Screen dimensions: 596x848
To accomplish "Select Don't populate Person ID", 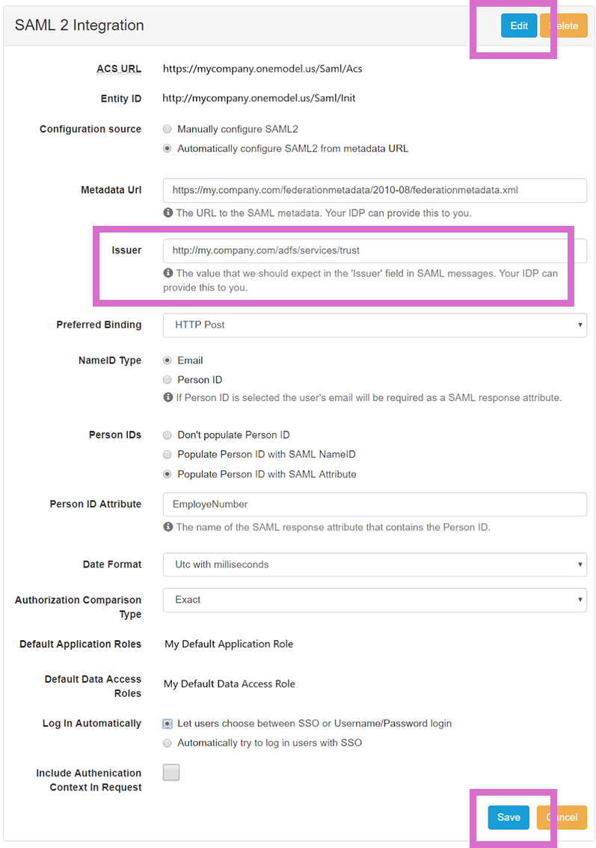I will pyautogui.click(x=168, y=435).
